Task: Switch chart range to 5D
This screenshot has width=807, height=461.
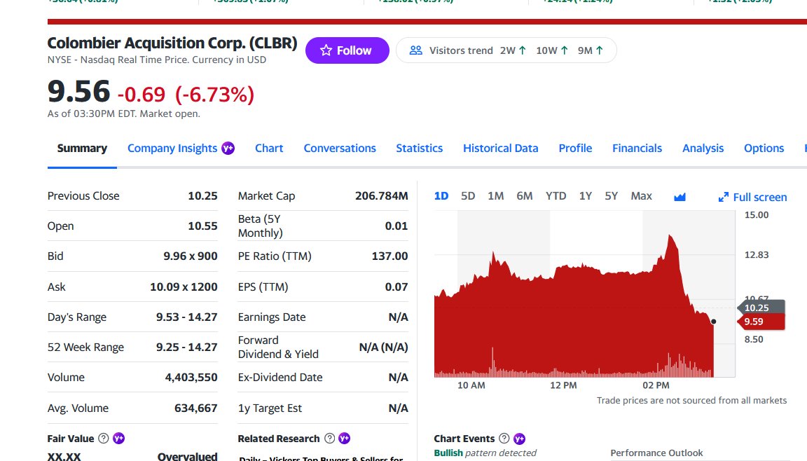Action: (x=468, y=196)
